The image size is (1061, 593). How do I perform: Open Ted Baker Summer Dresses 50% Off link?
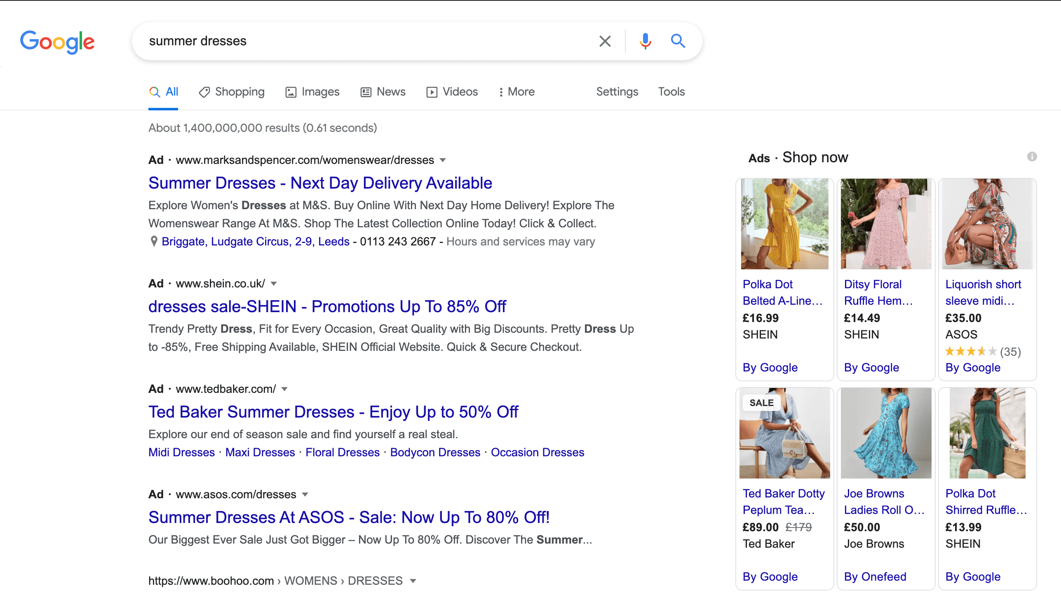point(333,412)
